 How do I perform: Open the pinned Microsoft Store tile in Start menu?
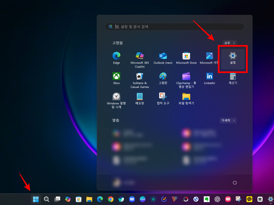pos(186,58)
